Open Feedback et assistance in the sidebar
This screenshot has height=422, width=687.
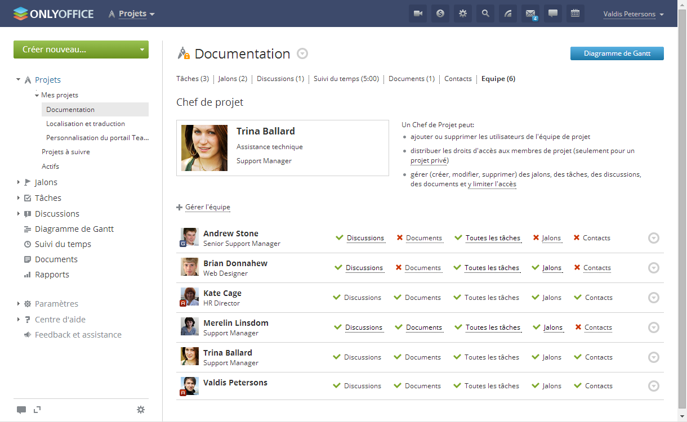[x=78, y=335]
